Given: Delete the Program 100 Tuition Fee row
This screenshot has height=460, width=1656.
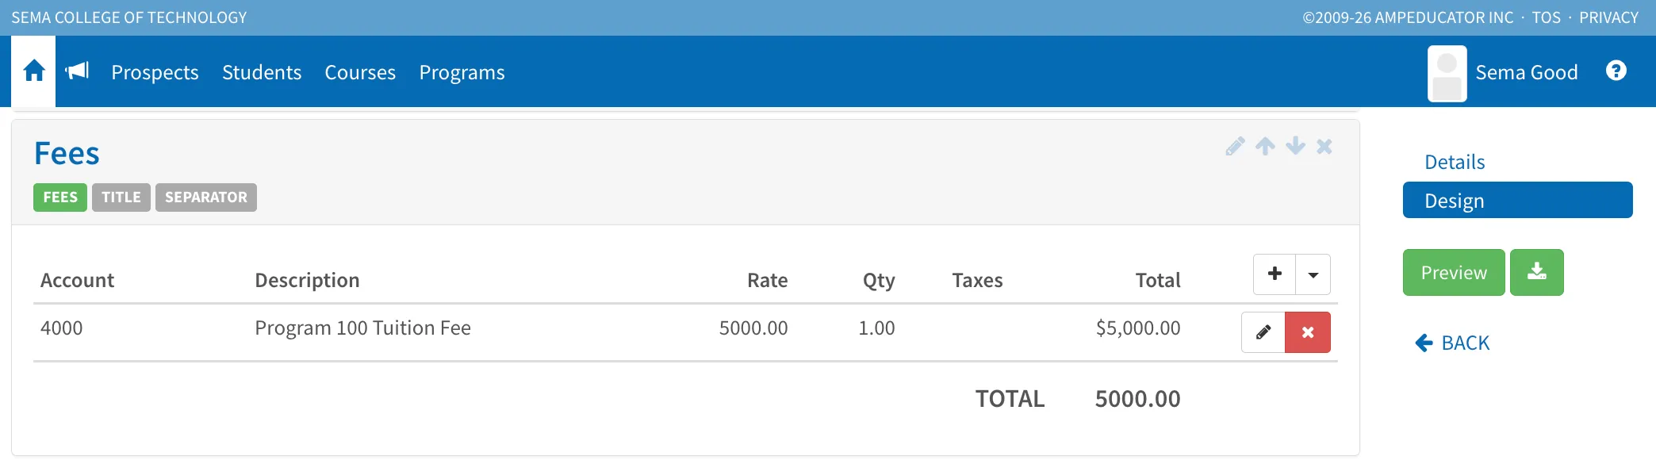Looking at the screenshot, I should [1308, 332].
